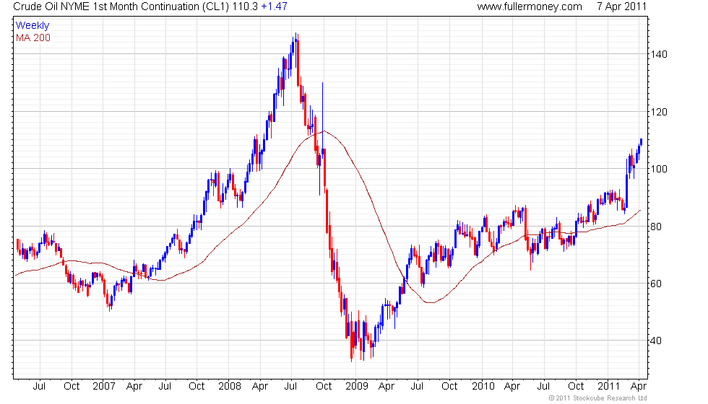708x404 pixels.
Task: Click the 60 price axis label
Action: (x=656, y=284)
